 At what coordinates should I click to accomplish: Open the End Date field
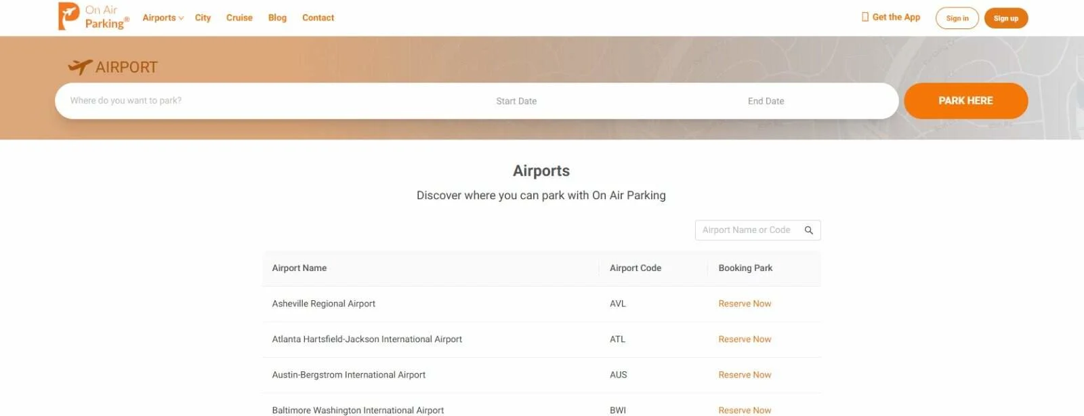click(766, 101)
